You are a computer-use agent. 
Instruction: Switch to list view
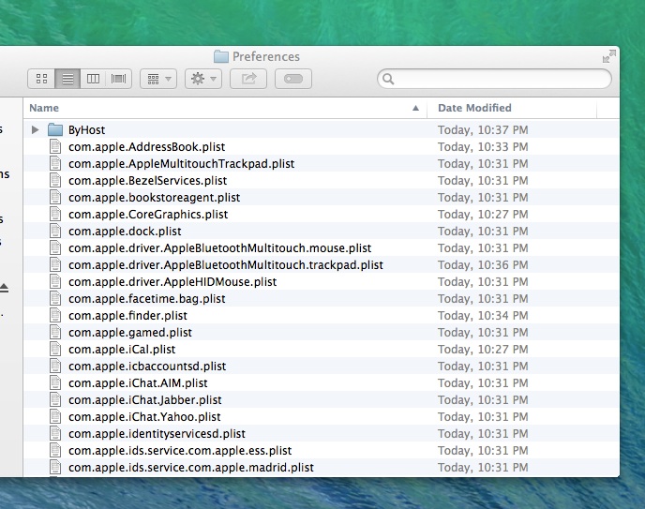67,79
